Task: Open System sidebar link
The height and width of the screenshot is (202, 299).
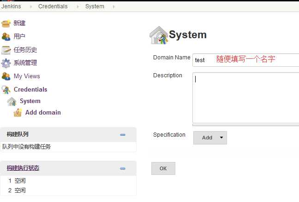Action: (30, 101)
